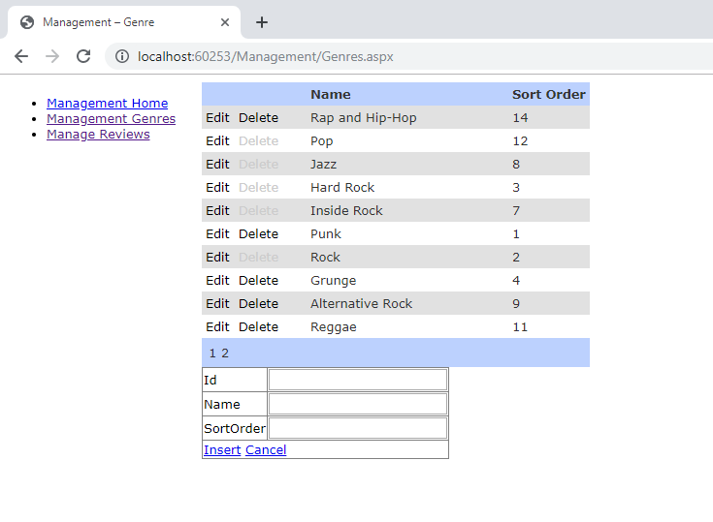Select the Management – Genre browser tab
The image size is (713, 522).
pyautogui.click(x=116, y=22)
